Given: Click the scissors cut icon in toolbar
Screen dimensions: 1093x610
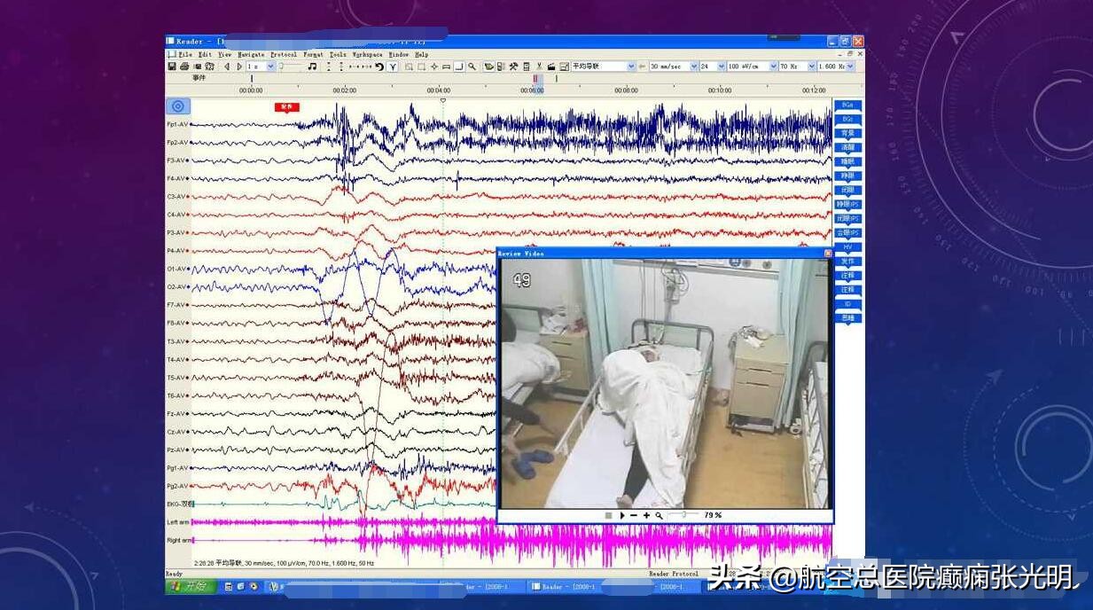Looking at the screenshot, I should pyautogui.click(x=540, y=66).
